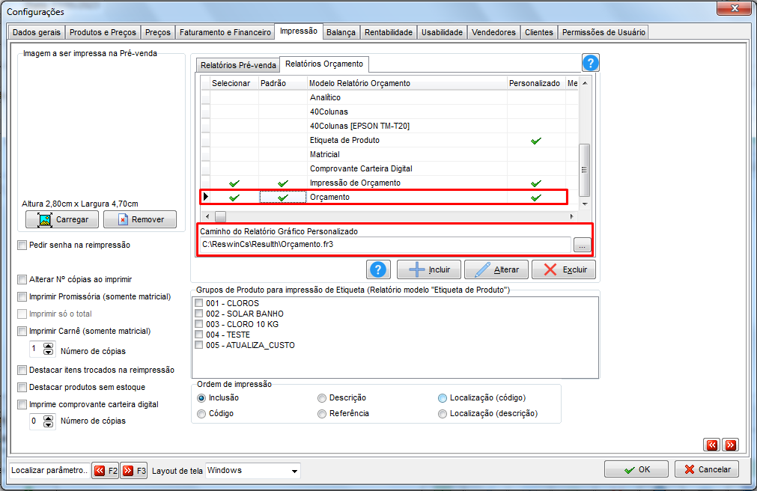The width and height of the screenshot is (757, 491).
Task: Click the Excluir button
Action: (563, 269)
